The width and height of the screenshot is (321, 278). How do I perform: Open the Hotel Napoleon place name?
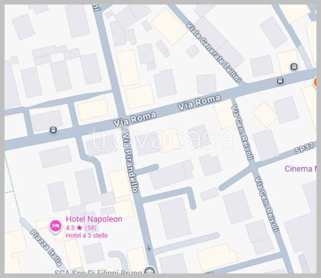click(94, 219)
